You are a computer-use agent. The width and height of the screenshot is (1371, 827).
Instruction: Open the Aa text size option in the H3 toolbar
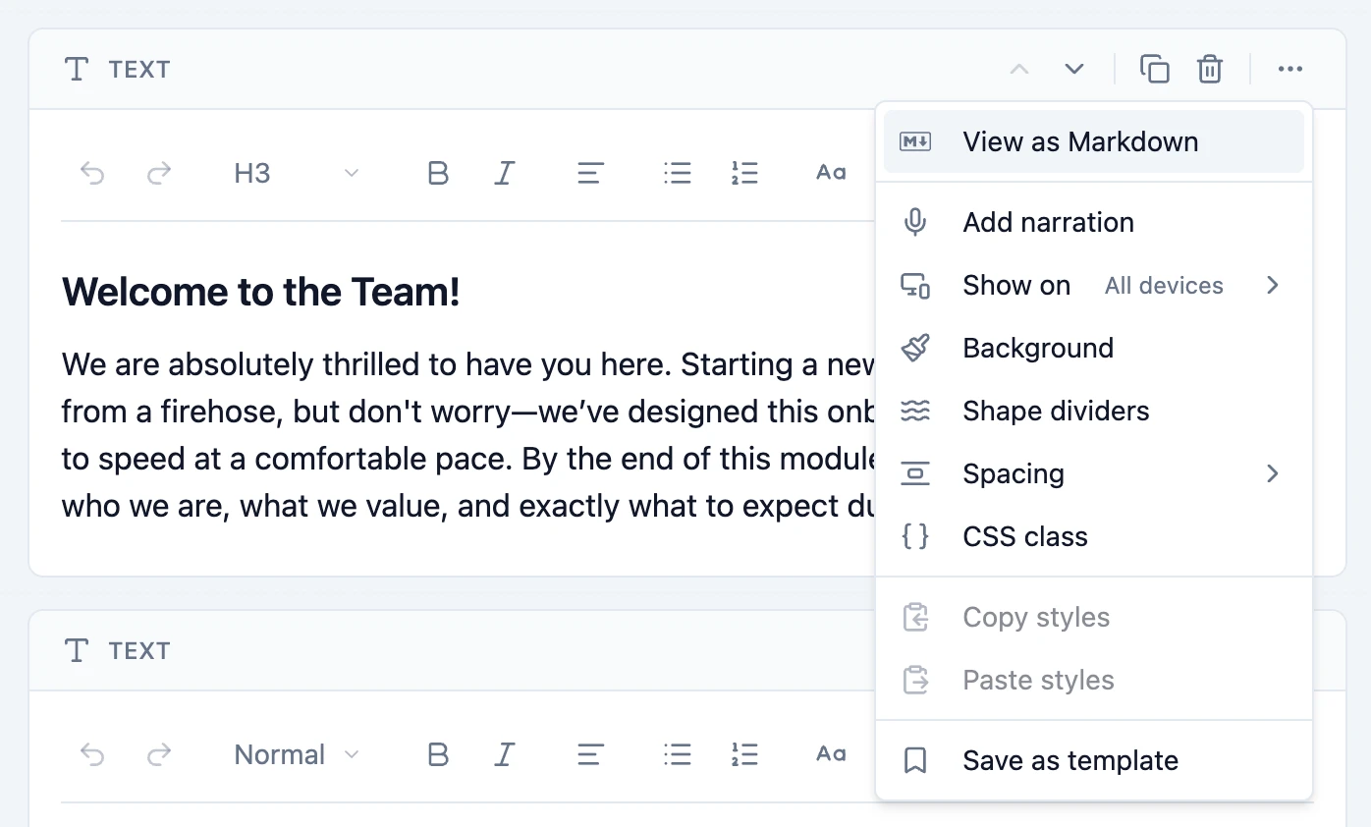tap(831, 174)
